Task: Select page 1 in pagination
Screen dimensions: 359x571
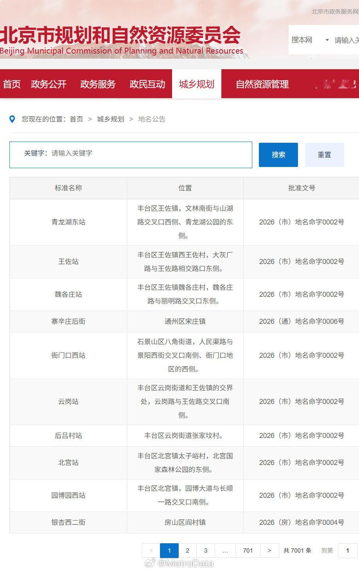Action: point(169,551)
